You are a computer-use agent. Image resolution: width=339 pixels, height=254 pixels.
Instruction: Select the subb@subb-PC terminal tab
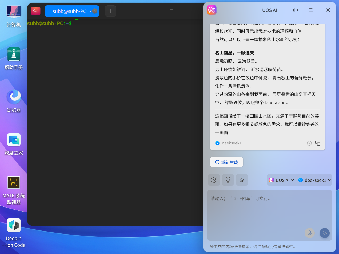[72, 11]
